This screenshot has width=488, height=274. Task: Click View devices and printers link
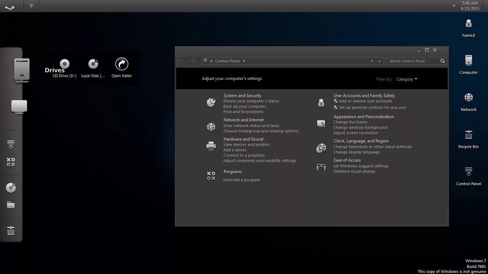247,144
